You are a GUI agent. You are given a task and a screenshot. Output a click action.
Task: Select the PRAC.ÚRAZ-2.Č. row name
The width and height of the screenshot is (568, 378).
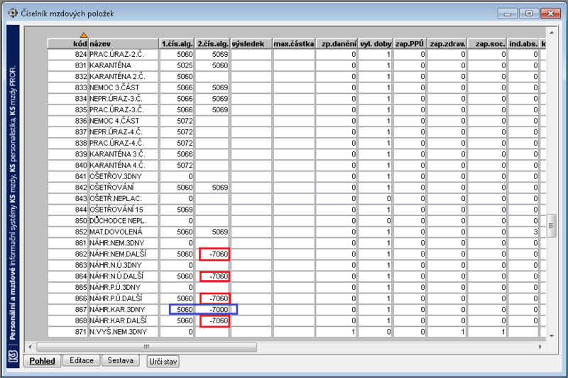point(124,55)
